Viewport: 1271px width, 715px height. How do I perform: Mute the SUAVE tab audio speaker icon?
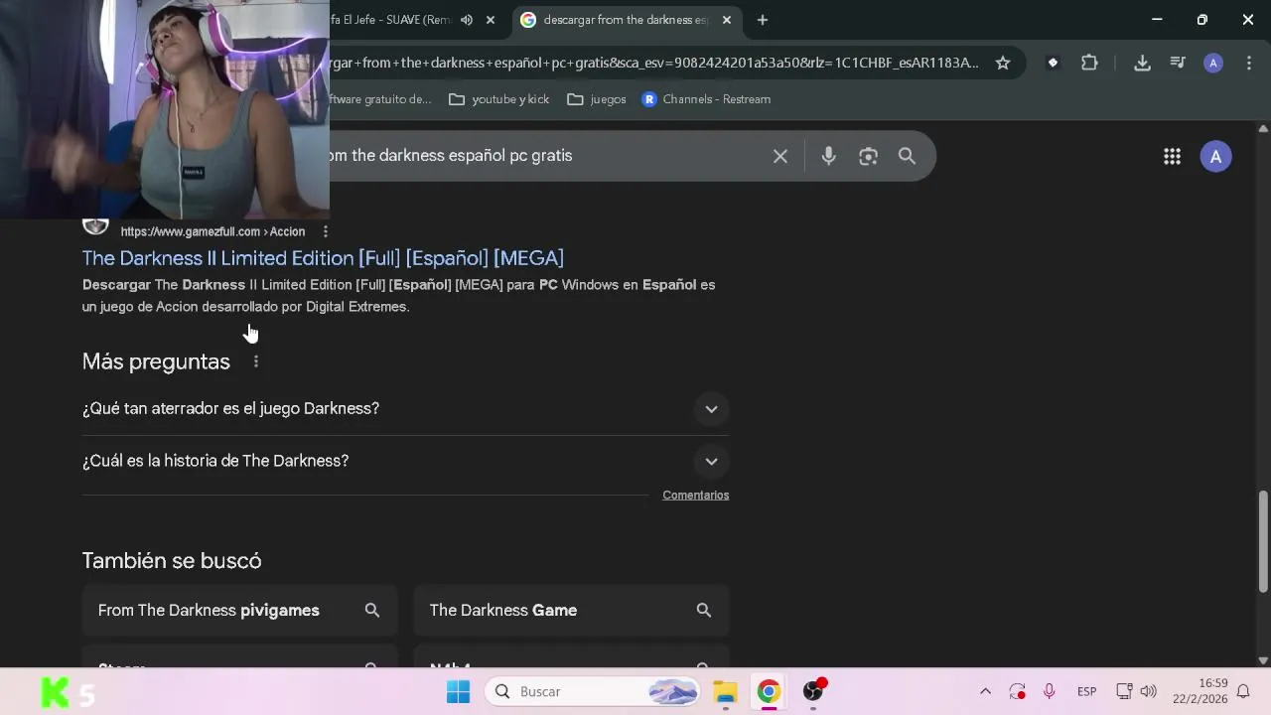(467, 20)
